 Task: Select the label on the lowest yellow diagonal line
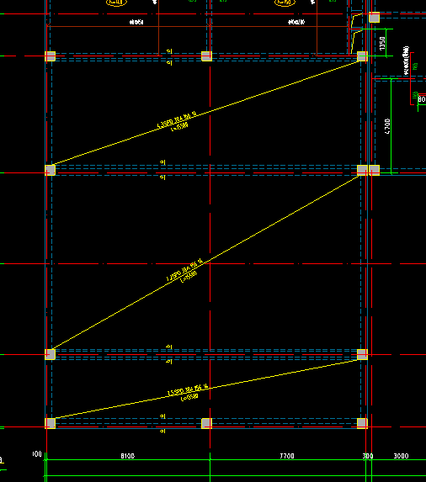(188, 393)
